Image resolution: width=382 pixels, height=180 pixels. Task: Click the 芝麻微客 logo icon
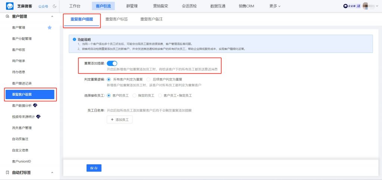(9, 6)
